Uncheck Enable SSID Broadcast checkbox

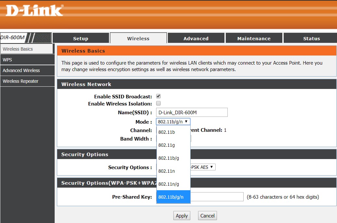coord(158,96)
